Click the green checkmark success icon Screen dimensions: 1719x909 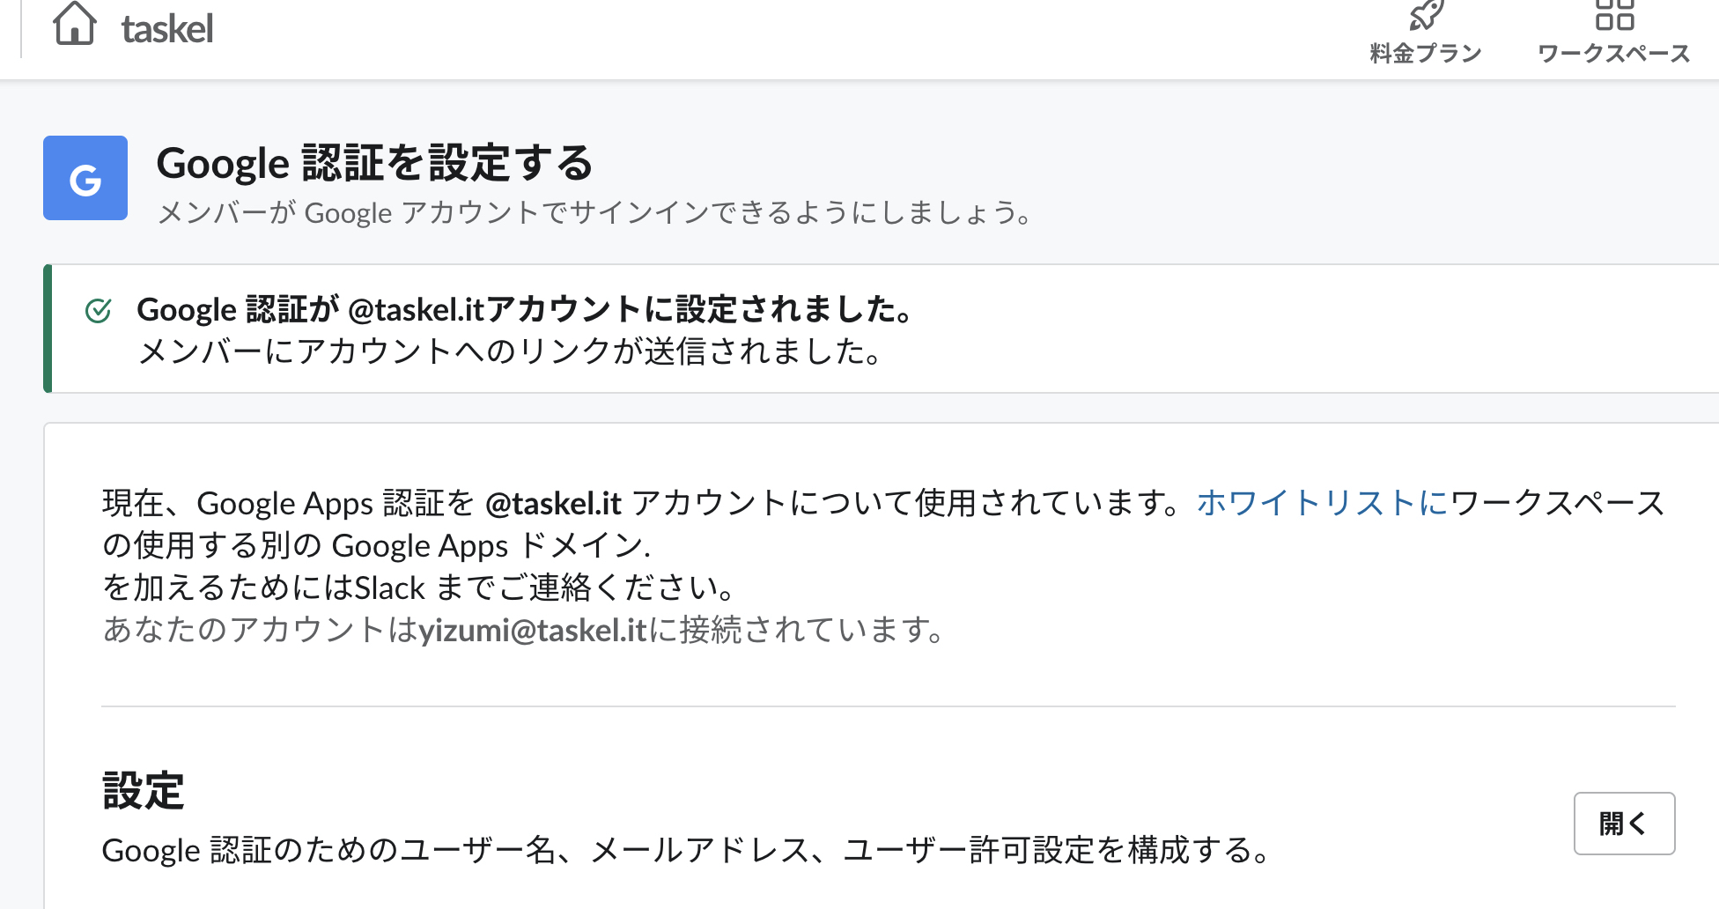click(x=99, y=310)
